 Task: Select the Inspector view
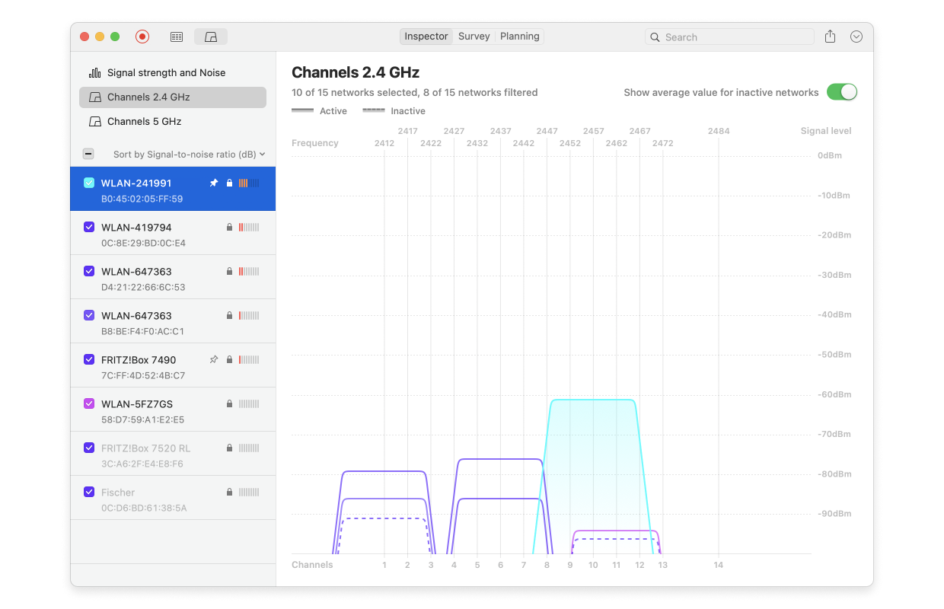point(426,36)
